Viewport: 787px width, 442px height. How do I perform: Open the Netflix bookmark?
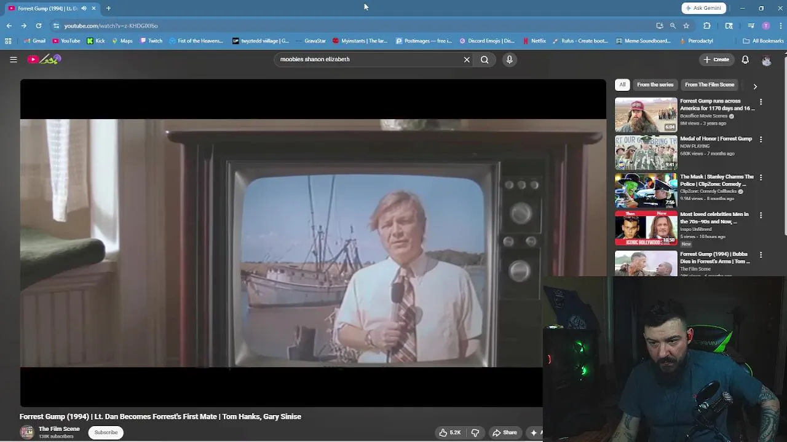[x=534, y=41]
